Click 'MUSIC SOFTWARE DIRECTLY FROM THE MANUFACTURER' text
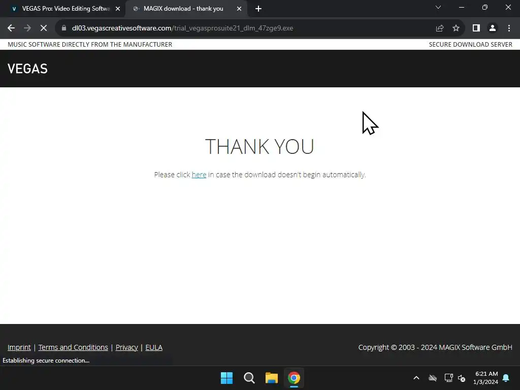 (90, 45)
